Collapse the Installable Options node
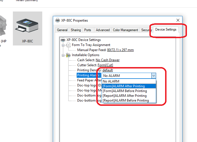Screen dimensions: 197x142 tap(63, 55)
